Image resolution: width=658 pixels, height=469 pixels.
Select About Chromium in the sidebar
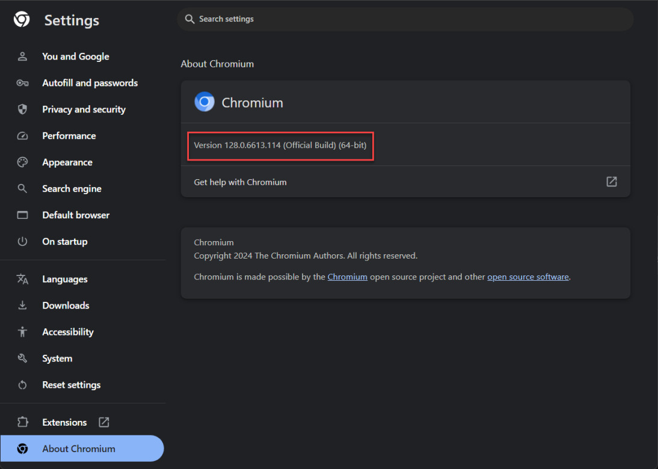pos(78,449)
